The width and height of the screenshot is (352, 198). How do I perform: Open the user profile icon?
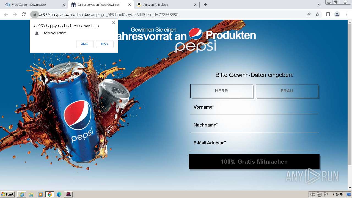tap(337, 14)
